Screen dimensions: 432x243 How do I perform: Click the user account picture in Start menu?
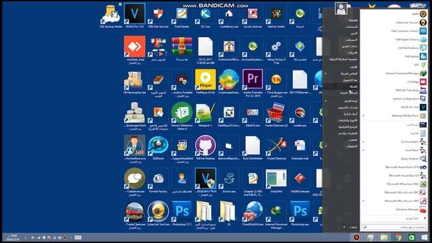[x=341, y=9]
